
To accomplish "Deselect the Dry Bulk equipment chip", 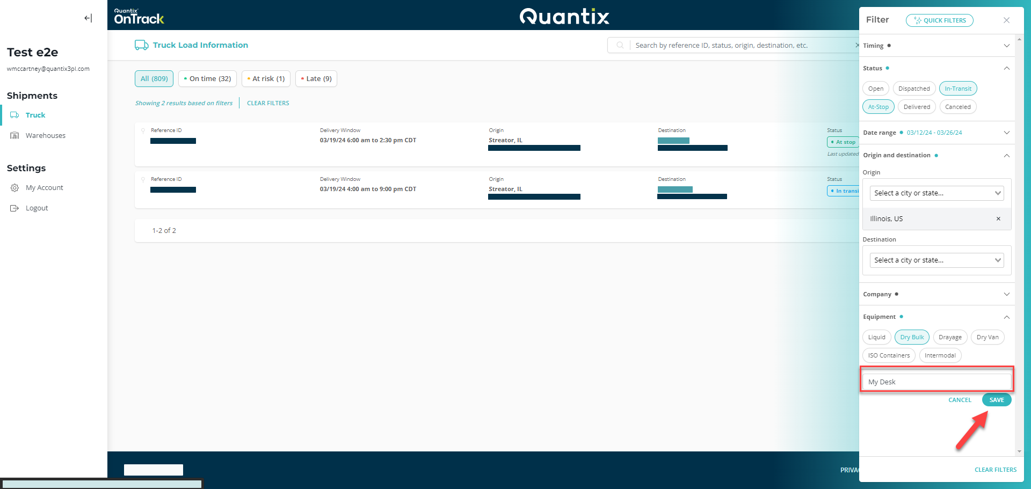I will click(911, 337).
